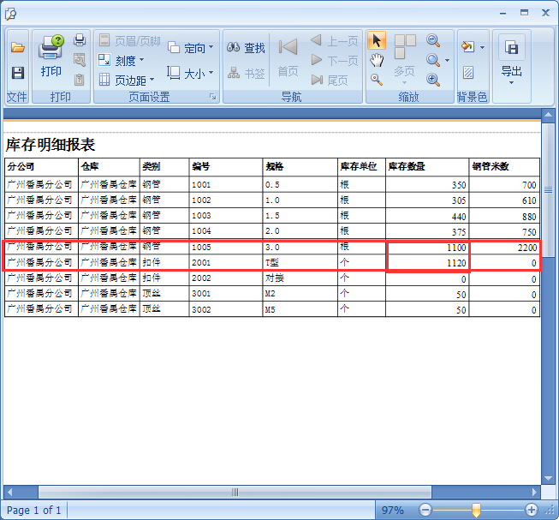The image size is (559, 520).
Task: Click 页眉/页脚 header footer button
Action: click(129, 40)
